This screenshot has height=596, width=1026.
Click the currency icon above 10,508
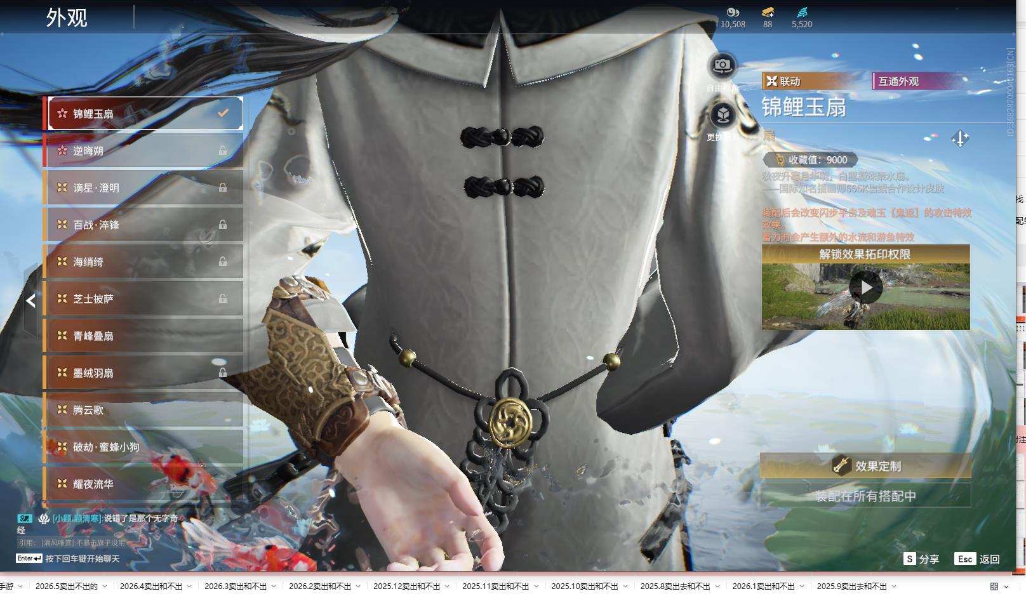[733, 12]
